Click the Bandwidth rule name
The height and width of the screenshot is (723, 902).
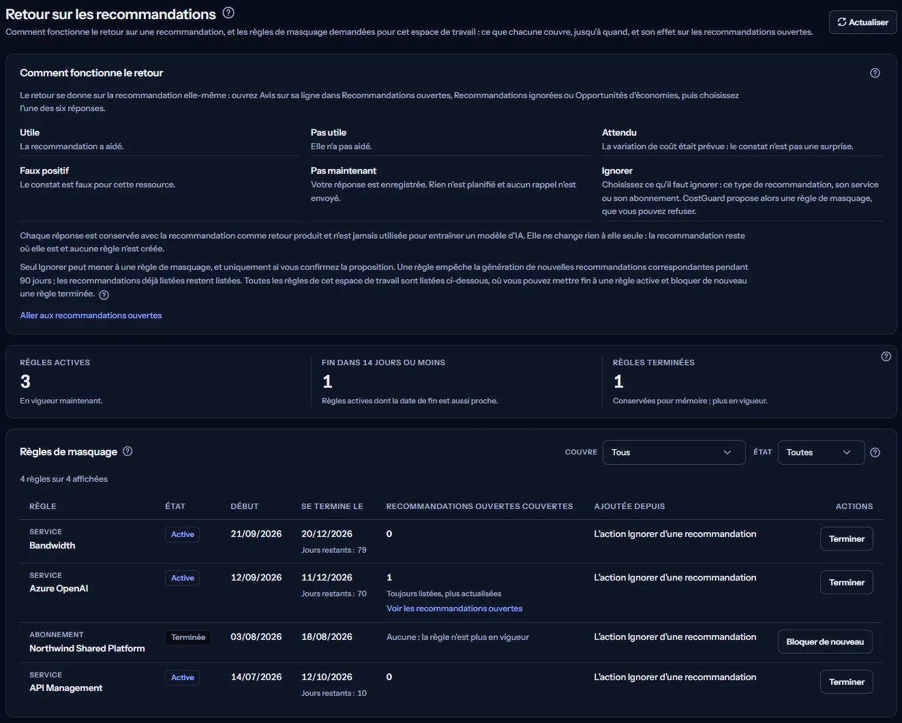(52, 546)
